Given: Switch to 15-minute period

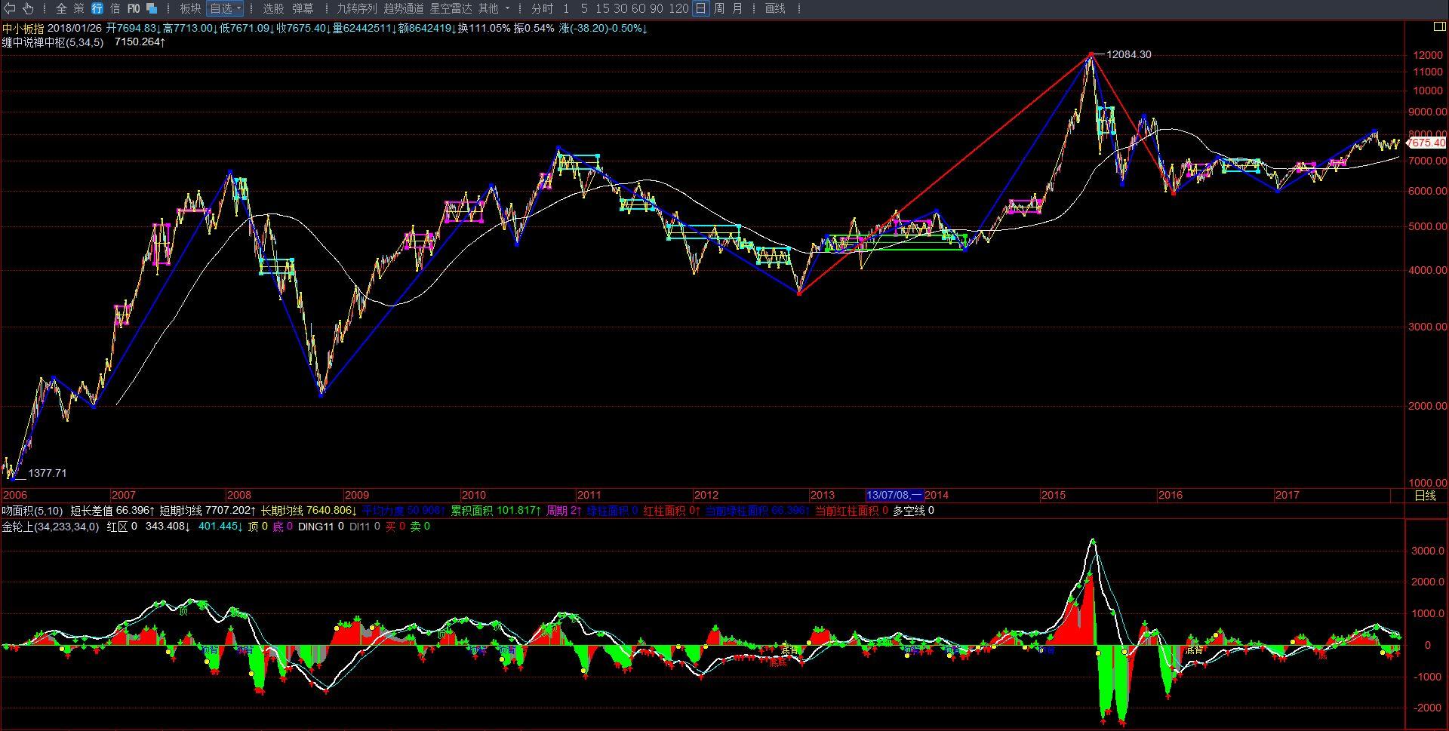Looking at the screenshot, I should [602, 8].
